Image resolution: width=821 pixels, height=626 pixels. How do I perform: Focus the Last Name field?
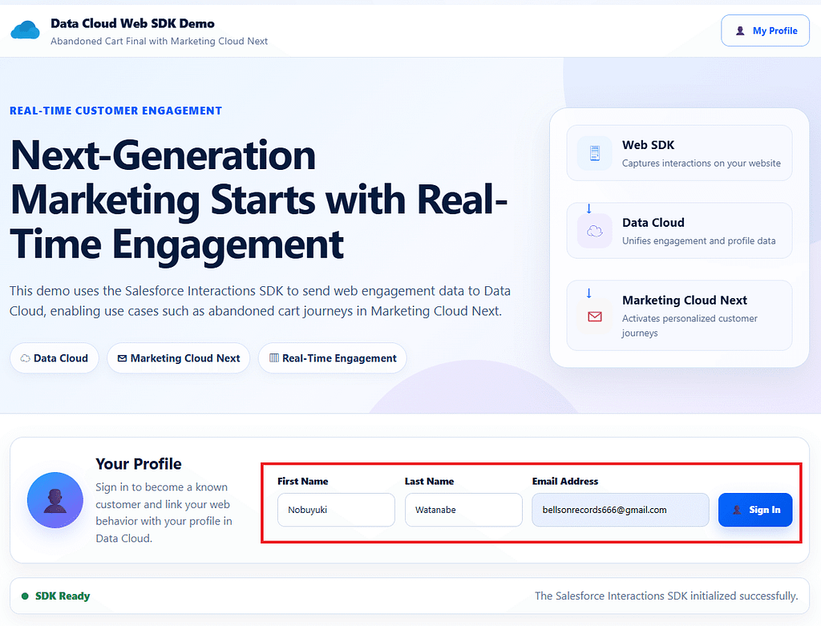[463, 510]
